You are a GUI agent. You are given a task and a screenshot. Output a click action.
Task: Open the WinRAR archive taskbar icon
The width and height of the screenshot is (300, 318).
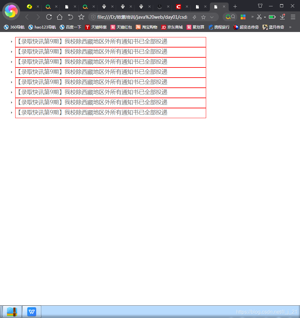pos(12,312)
